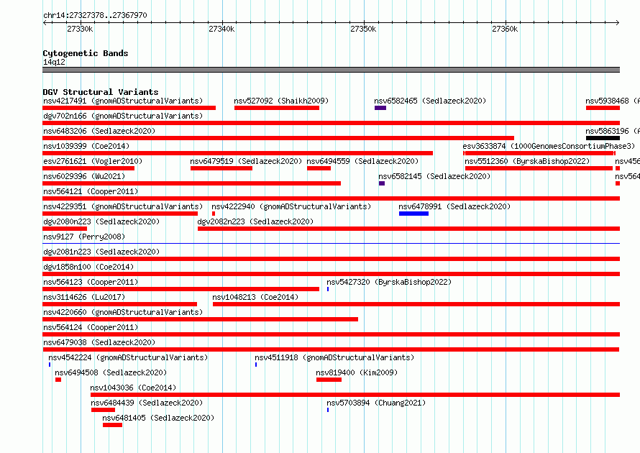Click nsv5427320 (ByrskaBishop2022) label
640x453 pixels.
389,282
